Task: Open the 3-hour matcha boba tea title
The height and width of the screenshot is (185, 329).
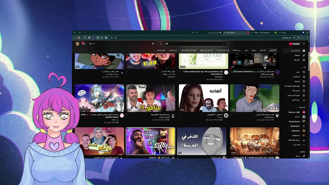Action: [x=203, y=73]
